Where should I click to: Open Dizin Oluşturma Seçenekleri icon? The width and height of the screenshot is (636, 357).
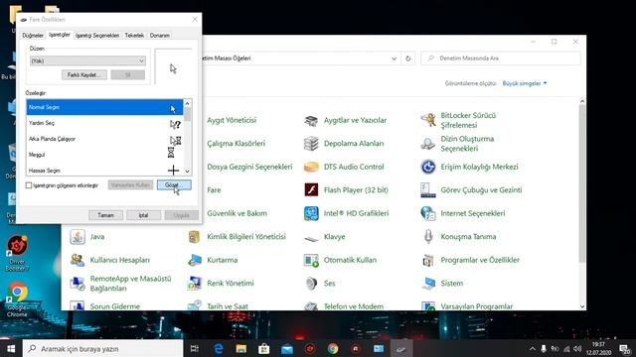coord(428,143)
